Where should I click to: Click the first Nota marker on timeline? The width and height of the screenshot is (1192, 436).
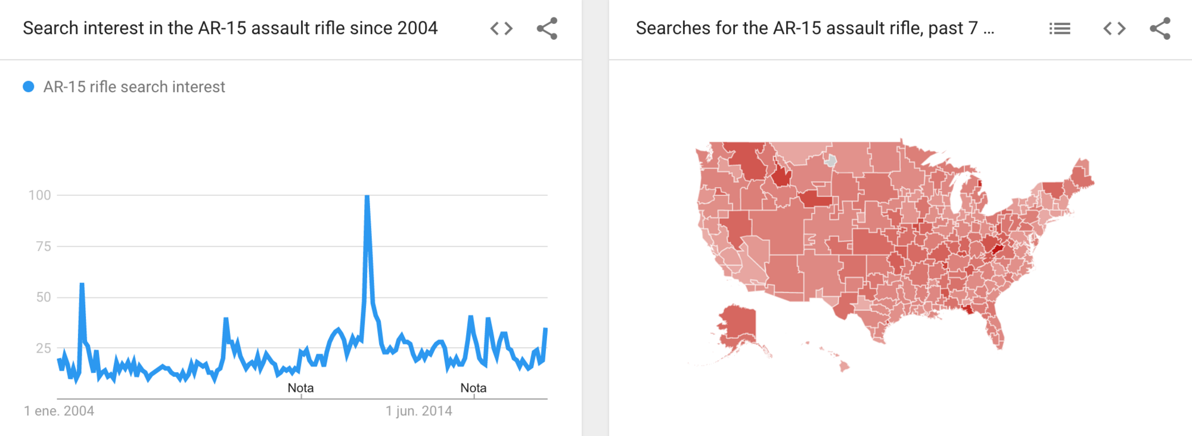[x=300, y=388]
